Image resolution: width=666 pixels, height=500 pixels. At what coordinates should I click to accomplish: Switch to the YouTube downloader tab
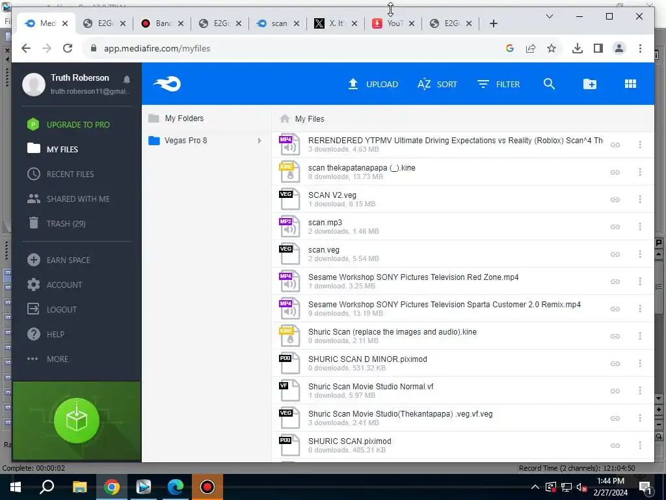point(393,23)
